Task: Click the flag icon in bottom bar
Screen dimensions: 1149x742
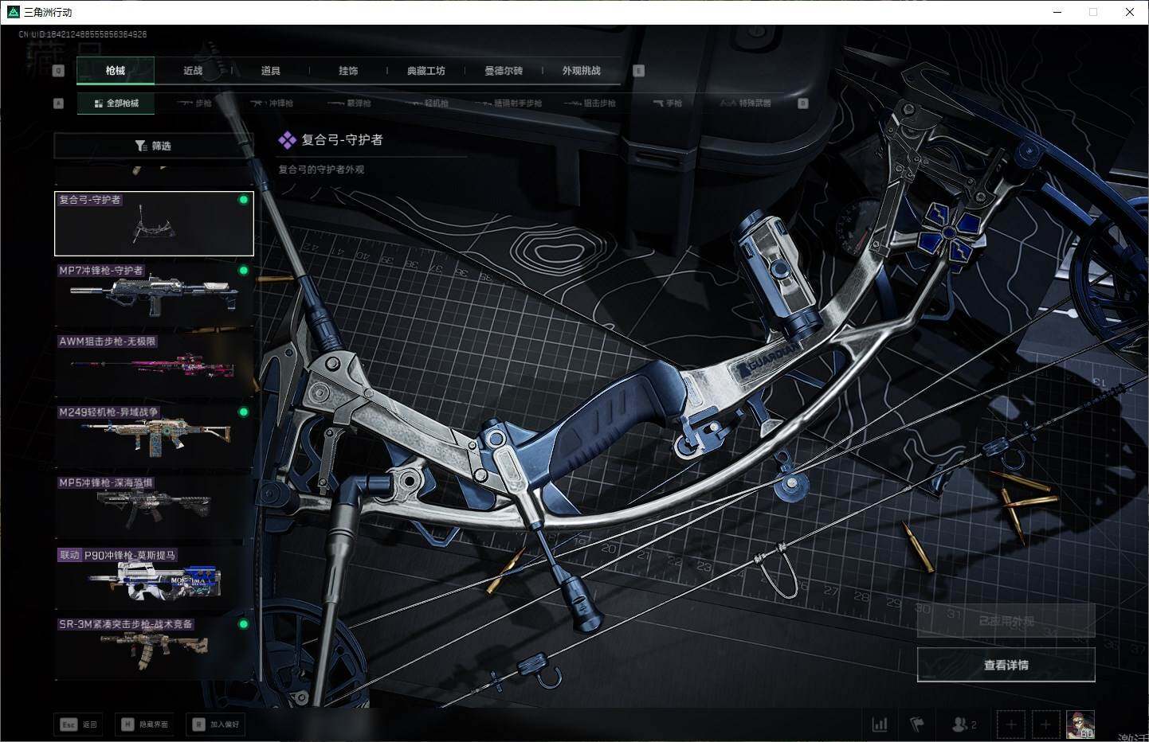Action: (917, 724)
